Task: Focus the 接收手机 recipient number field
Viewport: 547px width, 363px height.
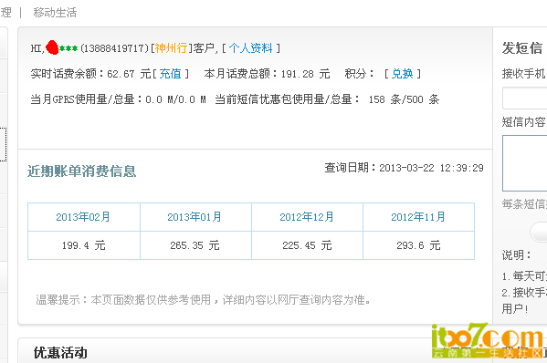Action: click(x=525, y=99)
